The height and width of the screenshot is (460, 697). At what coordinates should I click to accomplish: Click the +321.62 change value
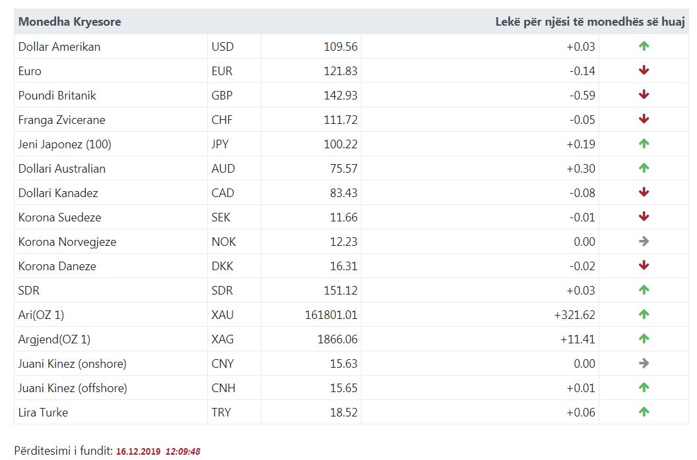574,315
